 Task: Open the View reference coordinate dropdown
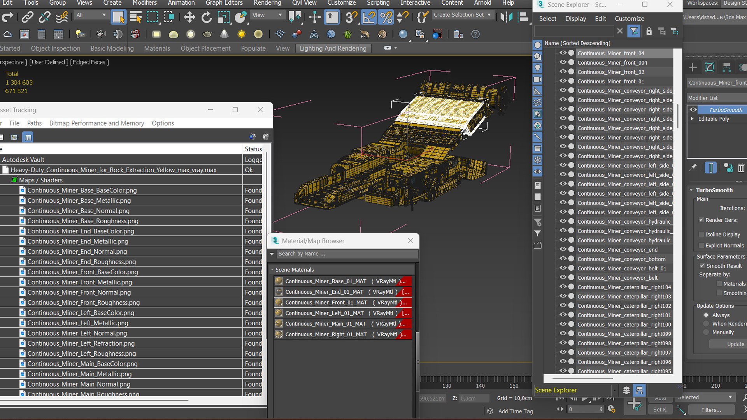point(267,15)
